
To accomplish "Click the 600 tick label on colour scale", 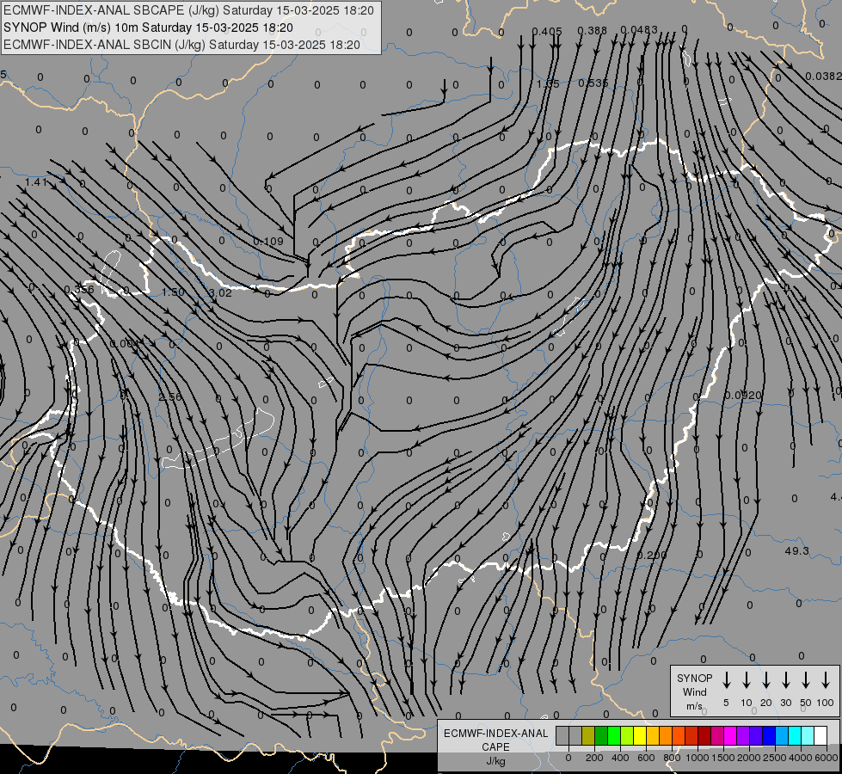I will pos(646,758).
